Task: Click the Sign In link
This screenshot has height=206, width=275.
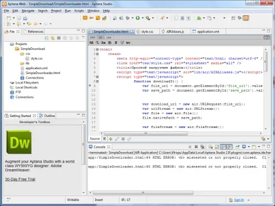Action: coord(239,200)
